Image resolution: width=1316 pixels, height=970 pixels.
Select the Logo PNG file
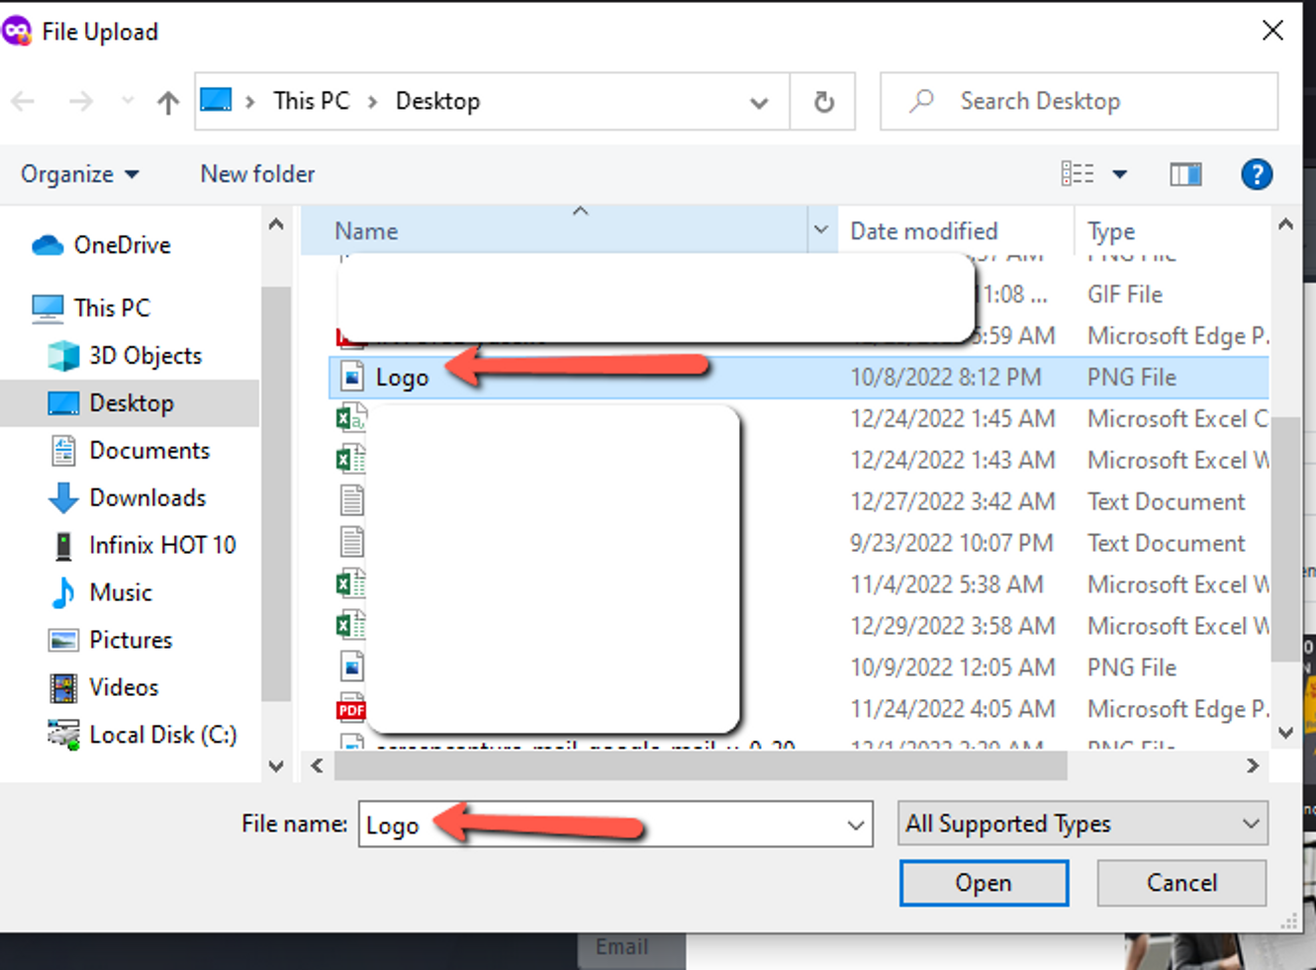[402, 378]
